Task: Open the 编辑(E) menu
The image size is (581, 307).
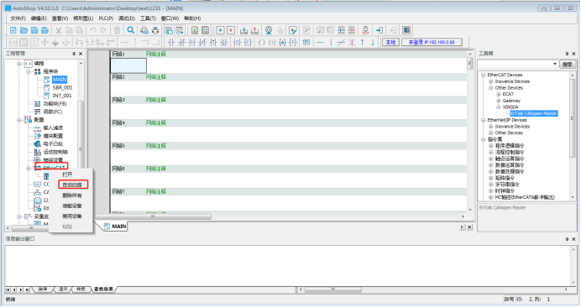Action: [x=39, y=18]
